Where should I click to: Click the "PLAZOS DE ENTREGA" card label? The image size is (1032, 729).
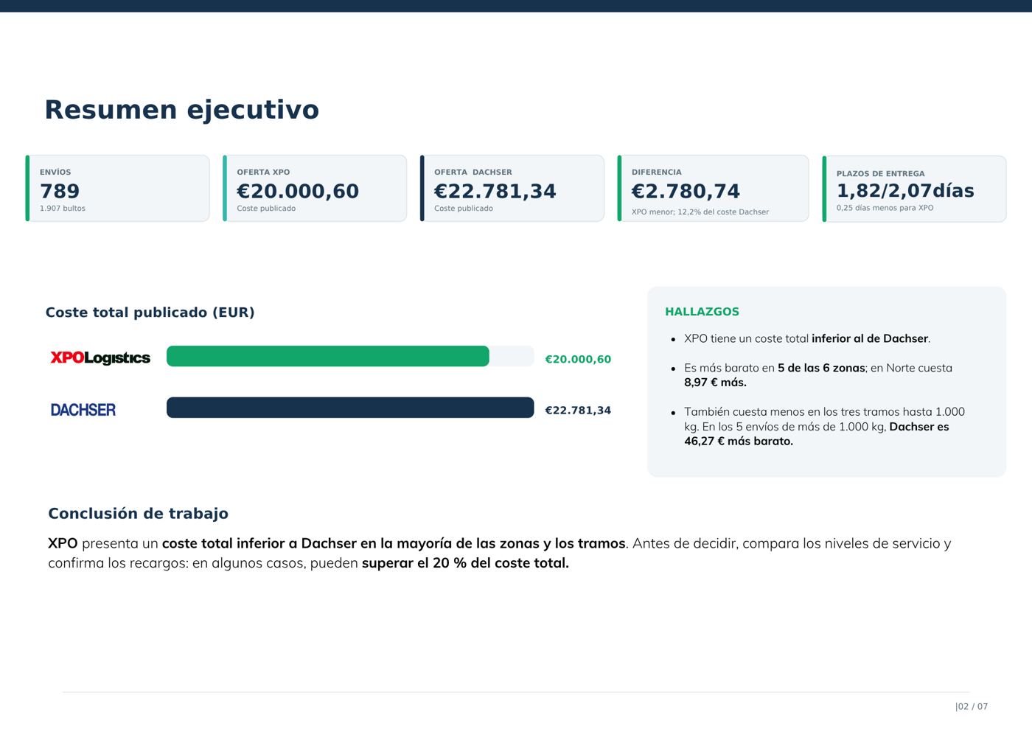(880, 174)
